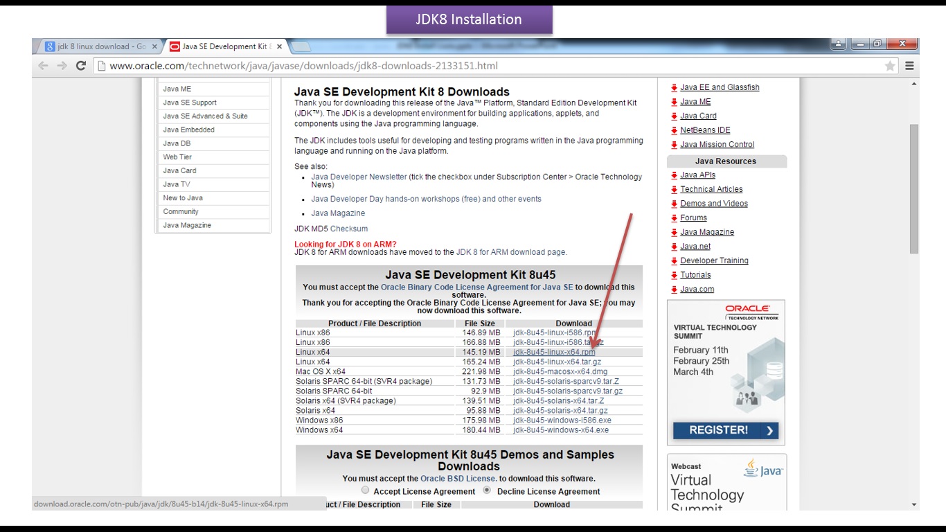Image resolution: width=946 pixels, height=532 pixels.
Task: Close the Java SE Development Kit tab
Action: point(279,46)
